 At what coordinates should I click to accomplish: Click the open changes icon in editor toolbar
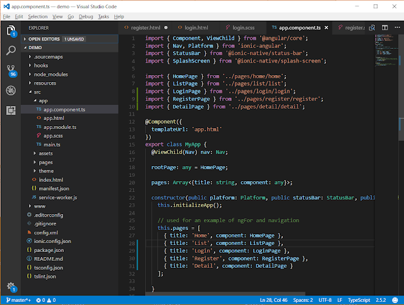point(372,28)
